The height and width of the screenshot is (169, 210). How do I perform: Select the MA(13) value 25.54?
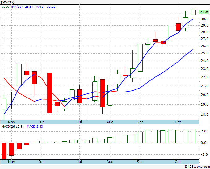29,7
